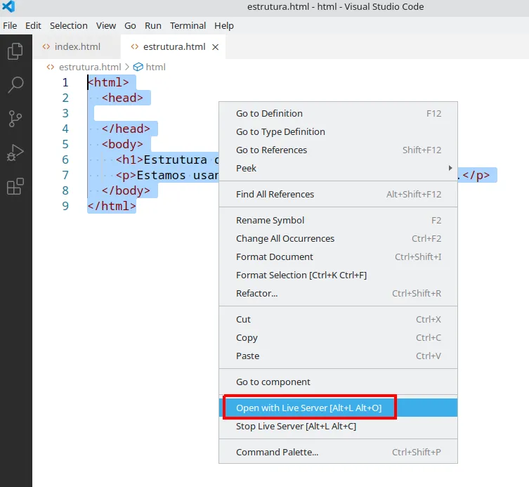Open the Edit menu
This screenshot has height=487, width=529.
[x=33, y=25]
